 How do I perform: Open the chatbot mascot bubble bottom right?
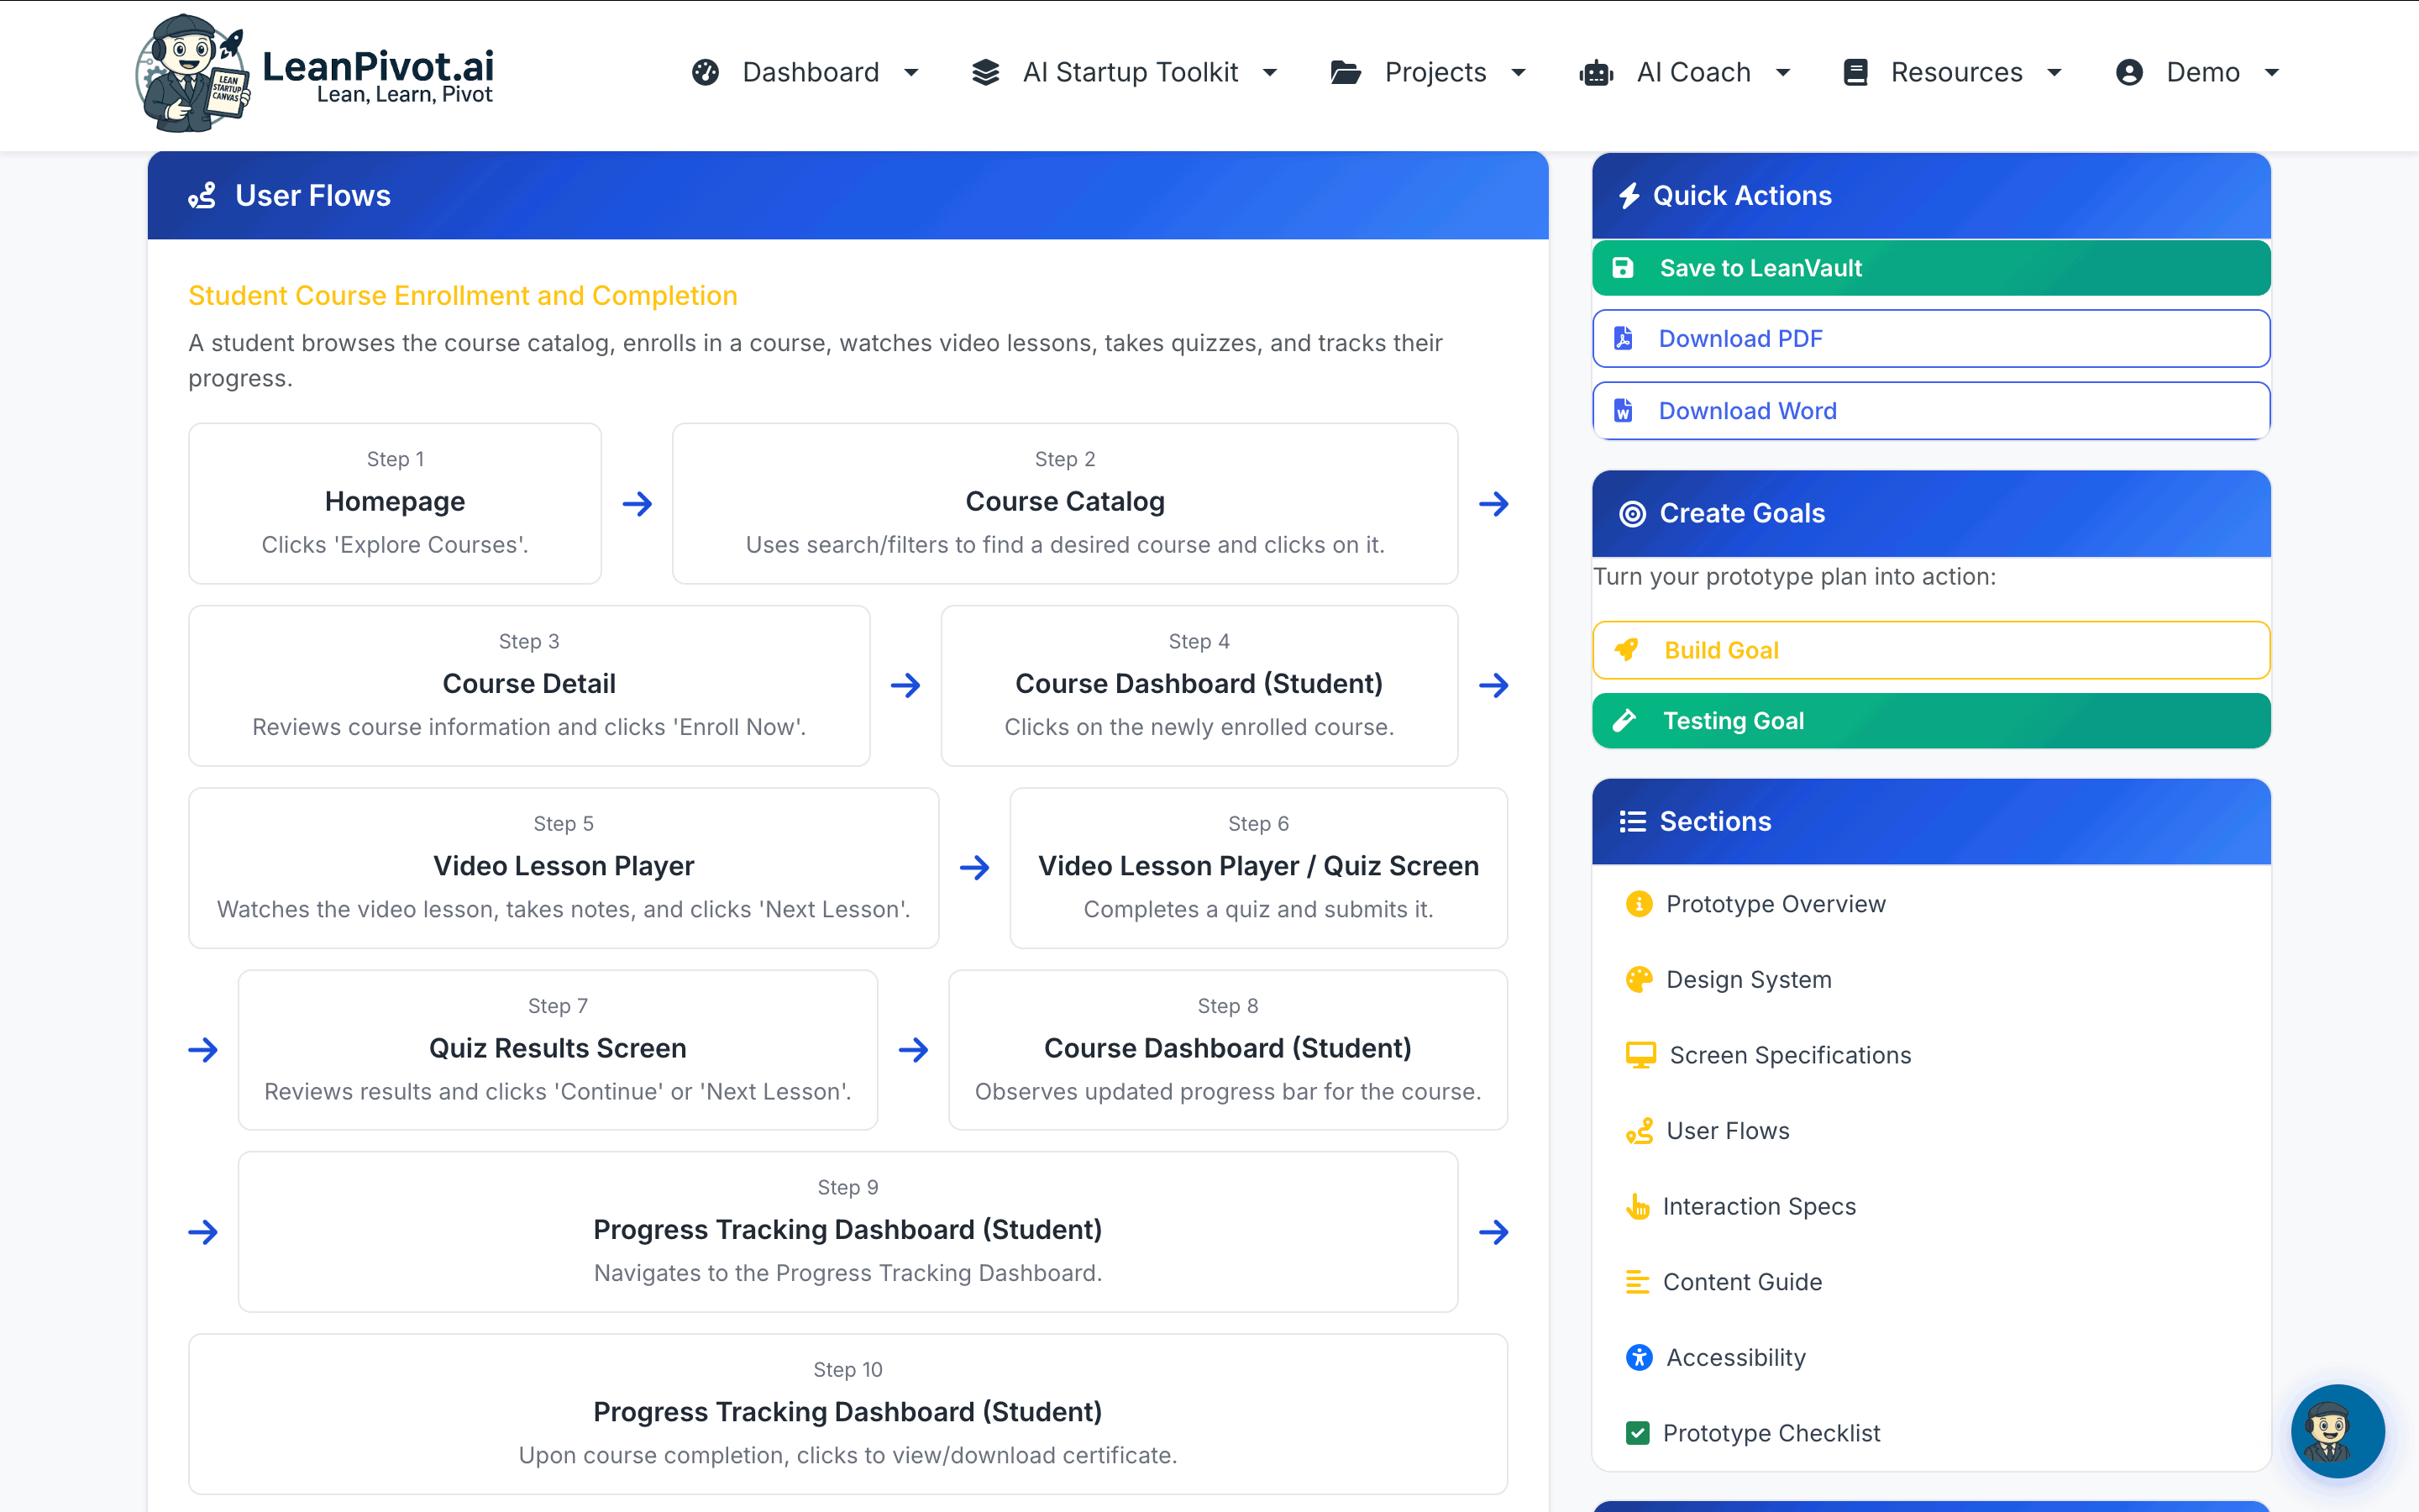[x=2338, y=1431]
